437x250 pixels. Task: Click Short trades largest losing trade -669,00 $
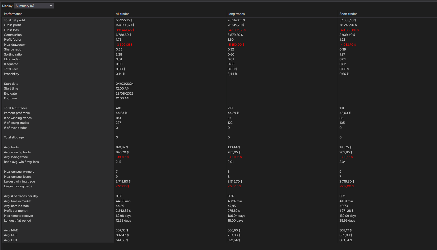click(x=347, y=186)
